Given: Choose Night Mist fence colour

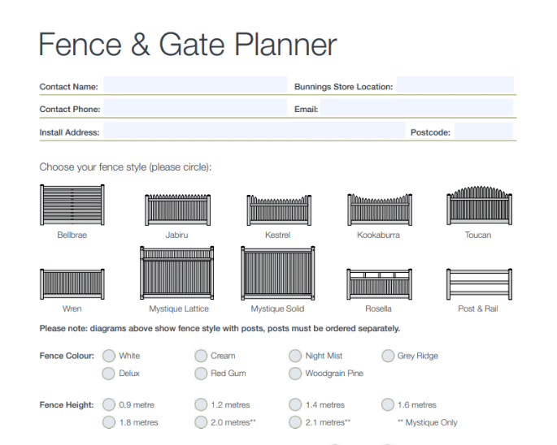Looking at the screenshot, I should [x=295, y=356].
